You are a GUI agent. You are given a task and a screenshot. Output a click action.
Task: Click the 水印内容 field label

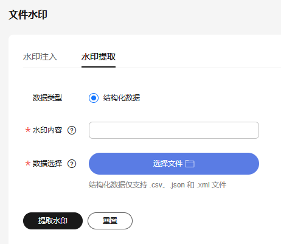[x=47, y=130]
